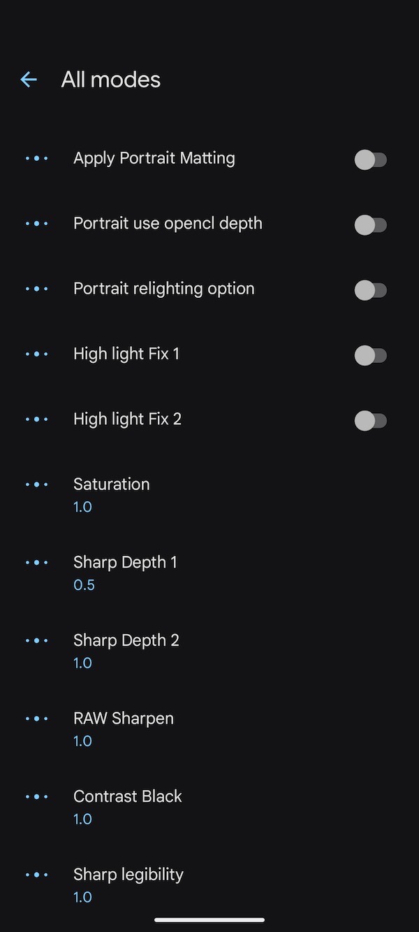
Task: Toggle the Portrait relighting option switch
Action: (x=370, y=290)
